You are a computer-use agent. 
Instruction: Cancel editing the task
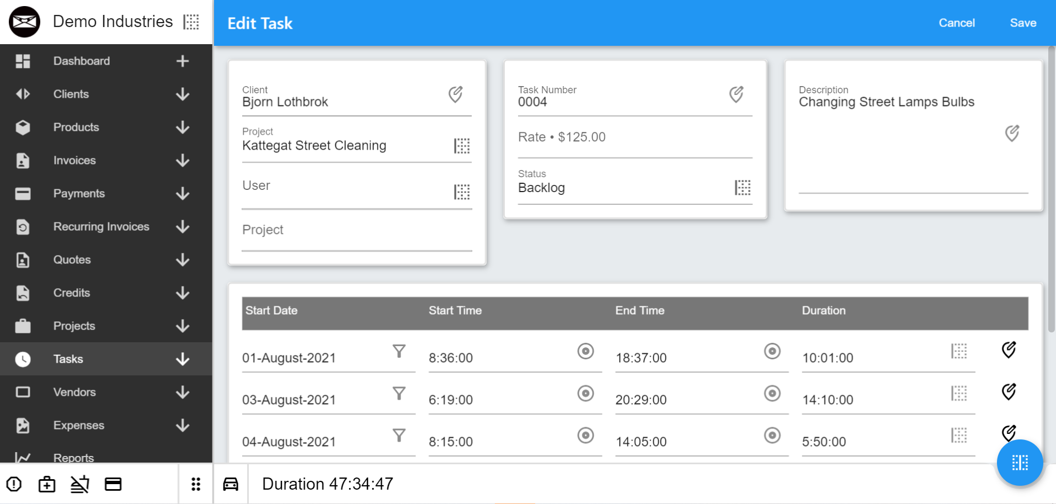click(x=956, y=23)
